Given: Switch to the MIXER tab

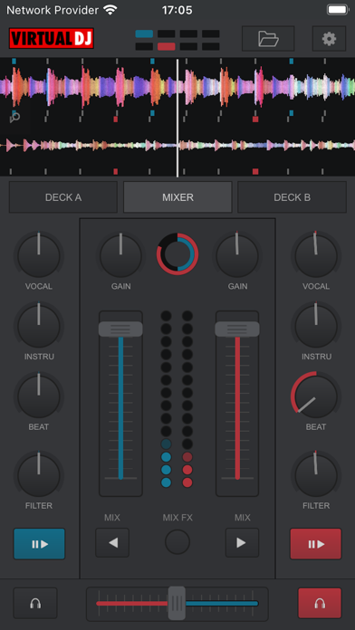Looking at the screenshot, I should tap(177, 197).
